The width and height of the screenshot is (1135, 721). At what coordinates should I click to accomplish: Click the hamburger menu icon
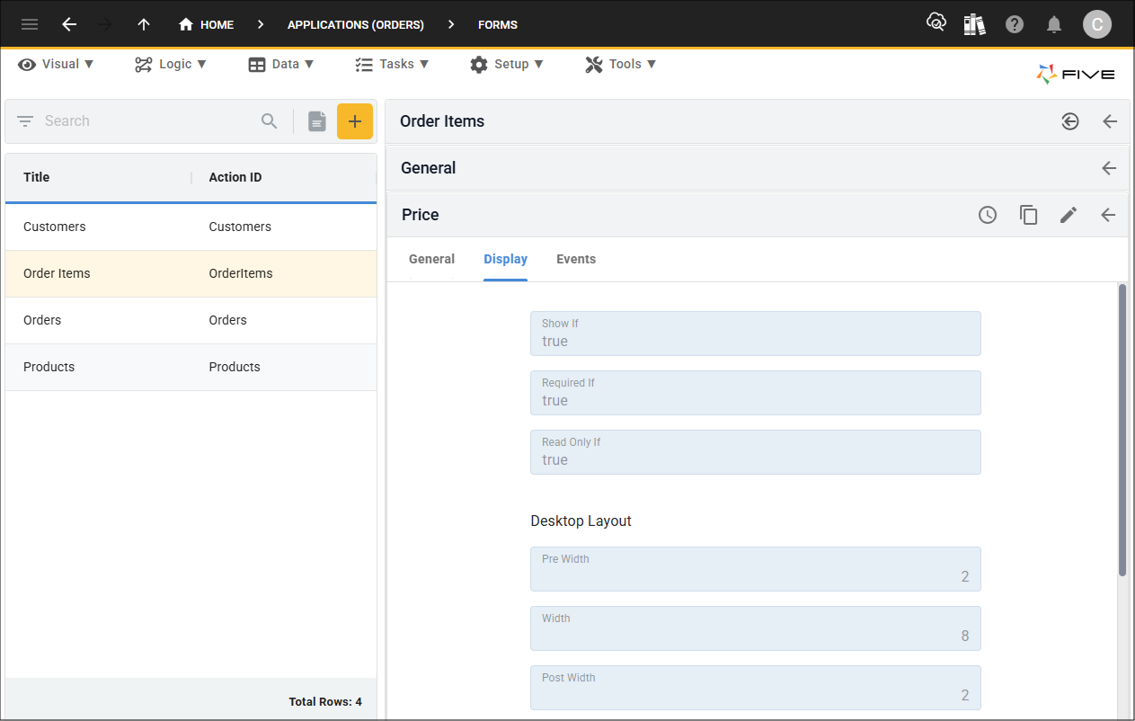(x=30, y=24)
